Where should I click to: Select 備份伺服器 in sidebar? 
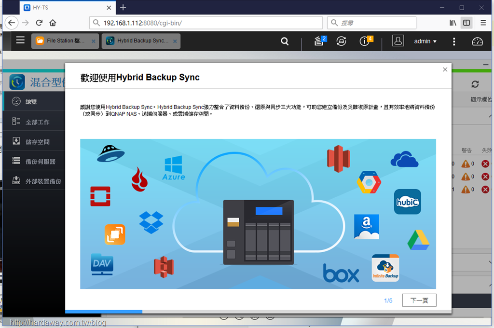(x=34, y=161)
